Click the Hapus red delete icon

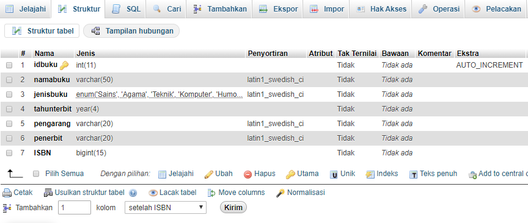click(x=248, y=174)
